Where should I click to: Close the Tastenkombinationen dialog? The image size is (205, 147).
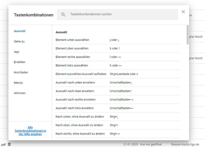(x=183, y=12)
